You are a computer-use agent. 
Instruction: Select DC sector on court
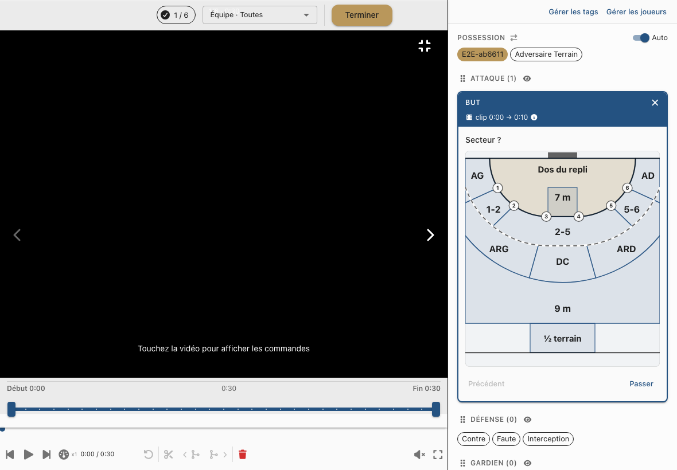pyautogui.click(x=563, y=262)
